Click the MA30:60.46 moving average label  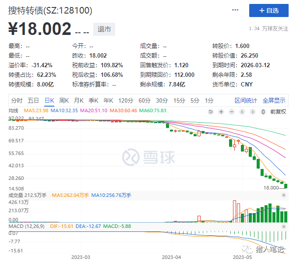[x=124, y=110]
